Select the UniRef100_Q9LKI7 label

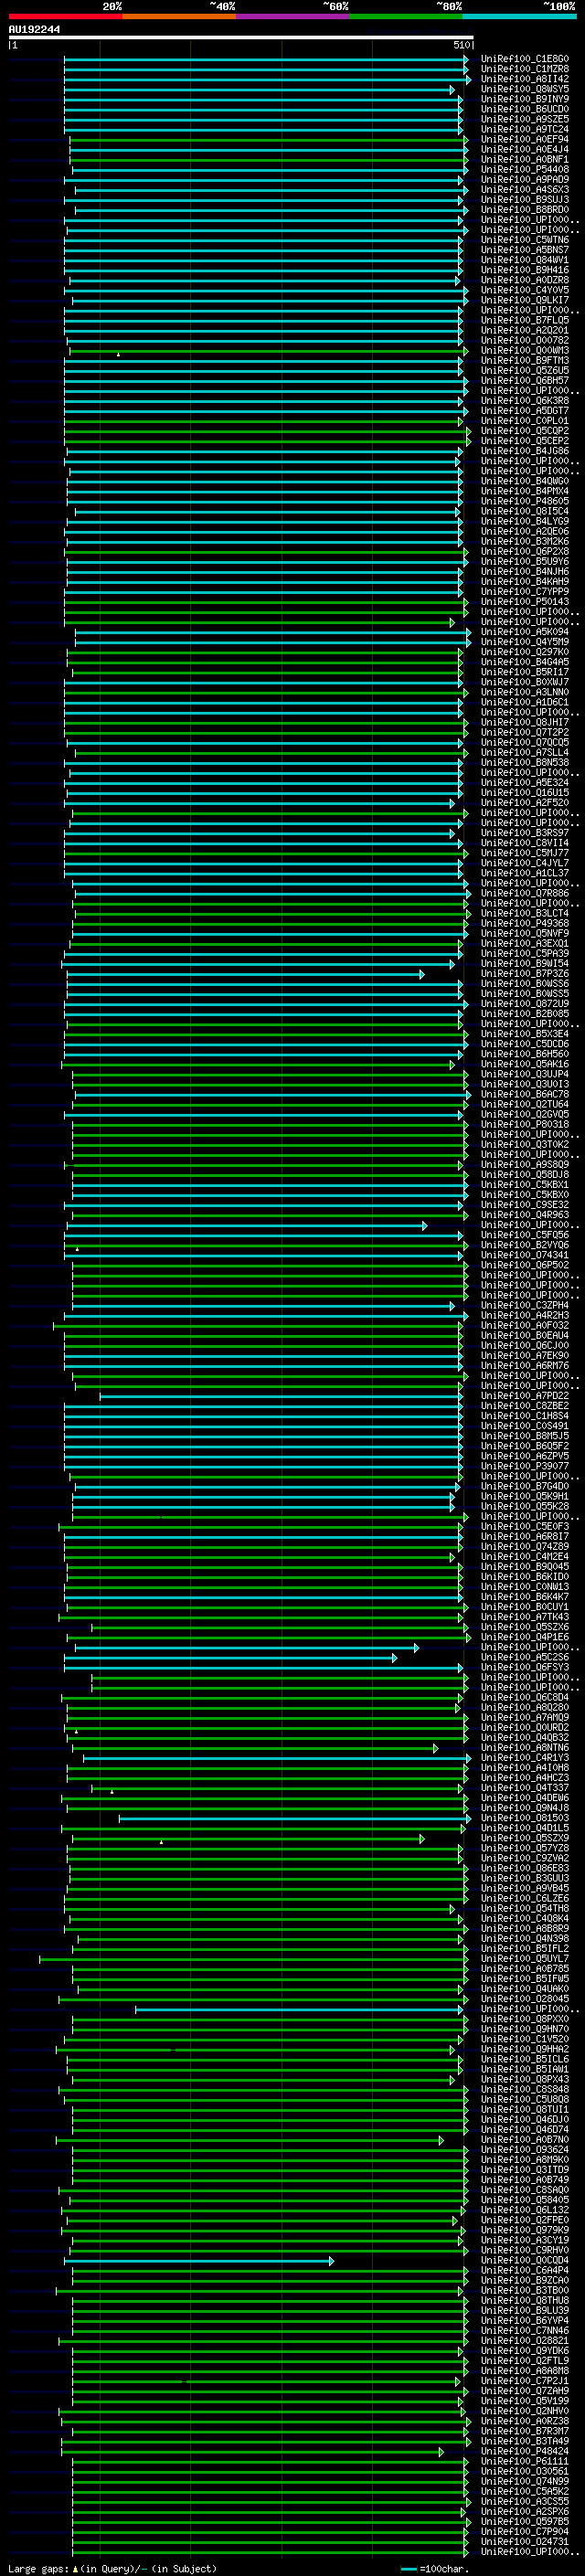pyautogui.click(x=525, y=300)
